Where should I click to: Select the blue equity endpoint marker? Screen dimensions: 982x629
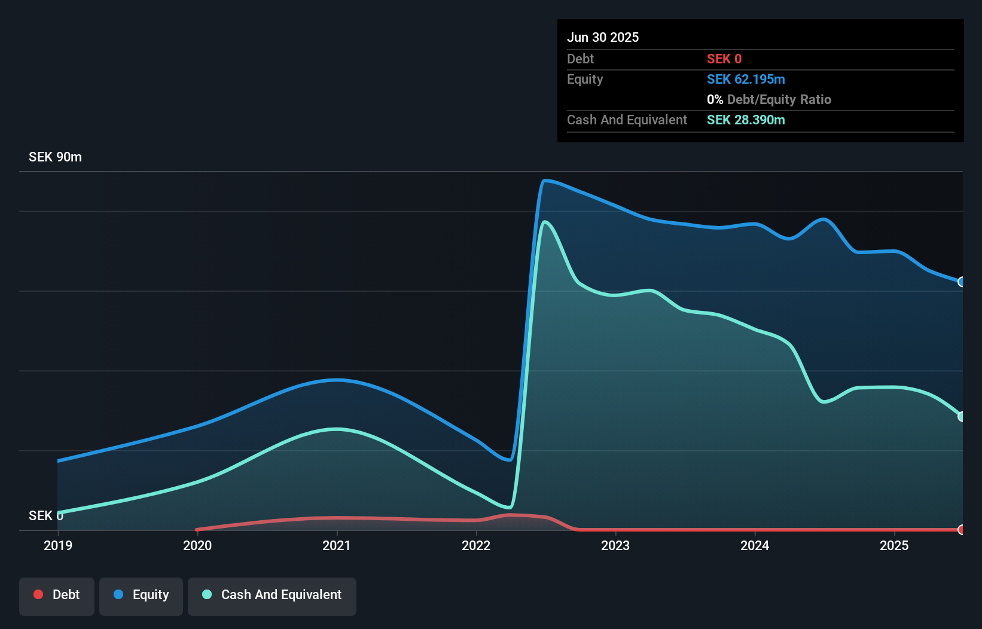pos(960,282)
